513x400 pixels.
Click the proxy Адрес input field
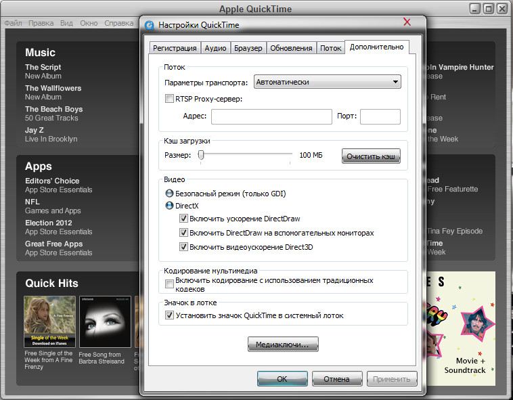(271, 116)
